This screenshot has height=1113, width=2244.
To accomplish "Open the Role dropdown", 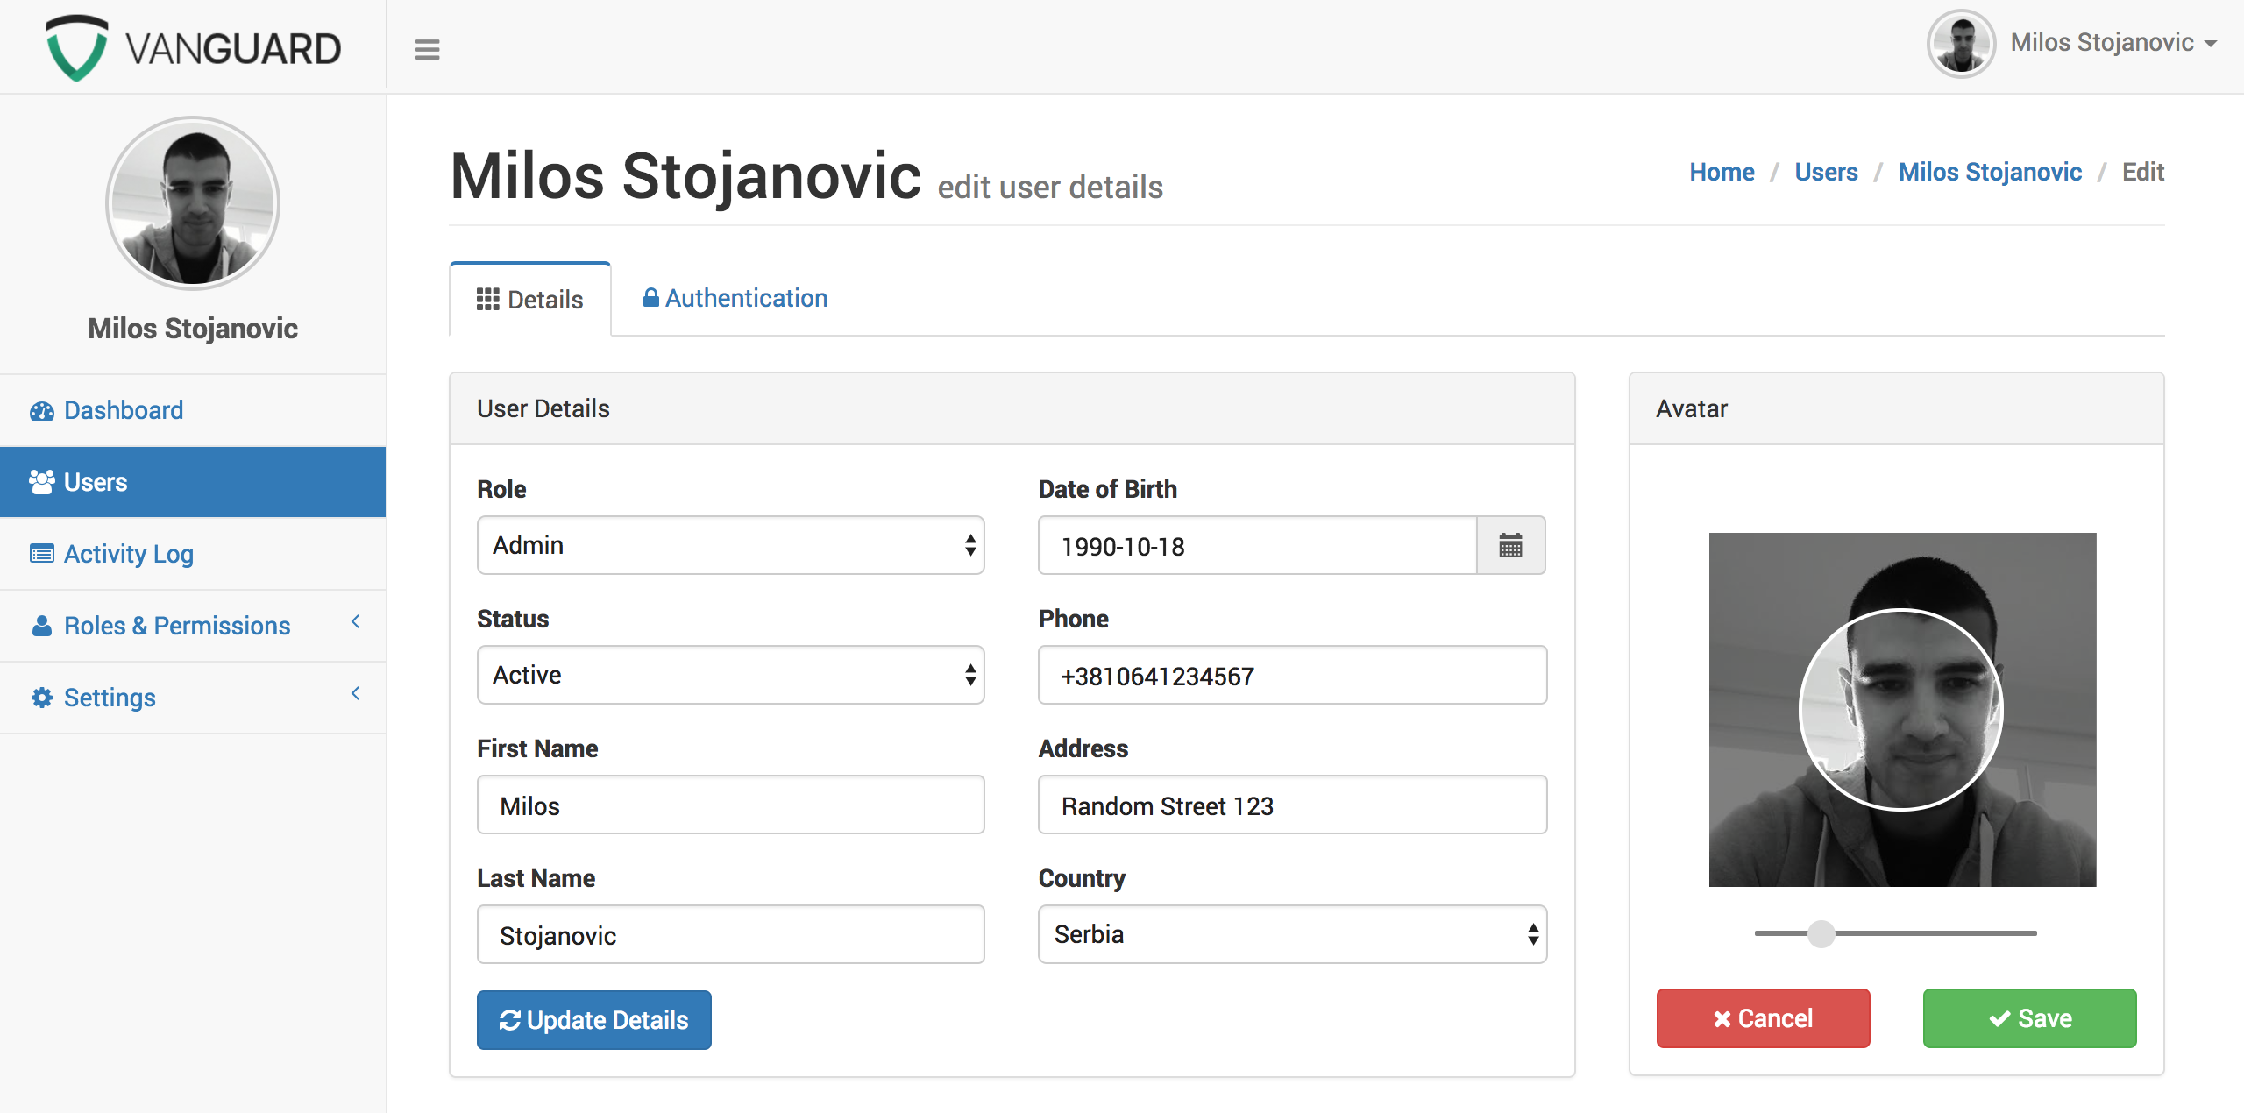I will coord(730,545).
